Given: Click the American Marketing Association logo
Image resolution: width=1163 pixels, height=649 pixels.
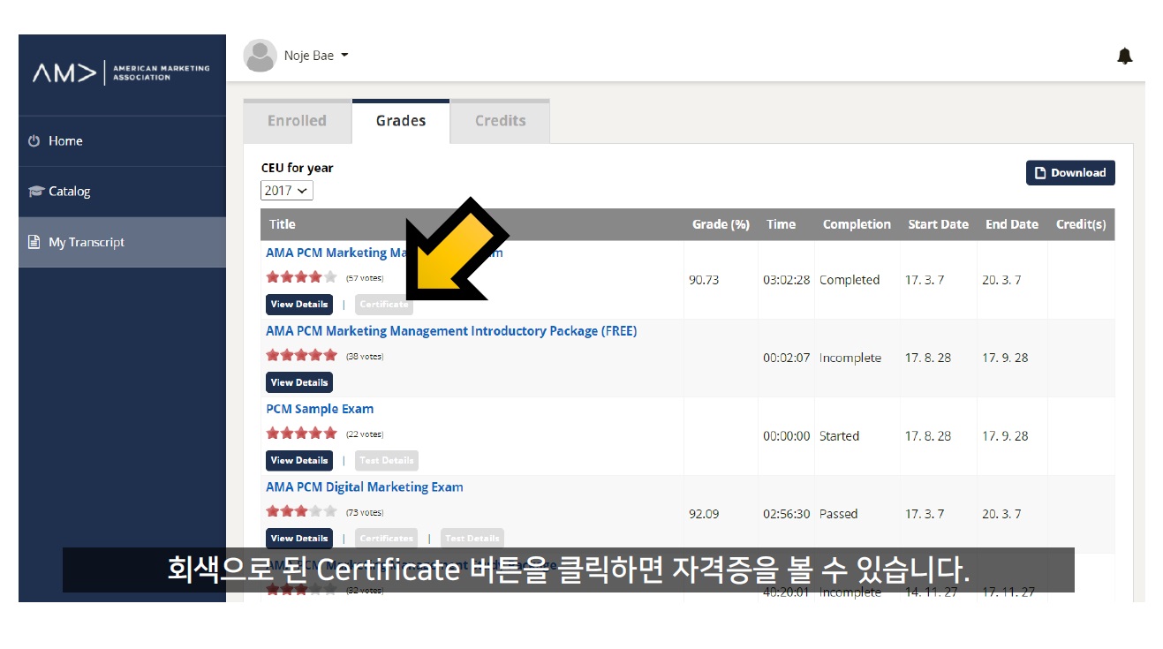Looking at the screenshot, I should click(x=122, y=72).
